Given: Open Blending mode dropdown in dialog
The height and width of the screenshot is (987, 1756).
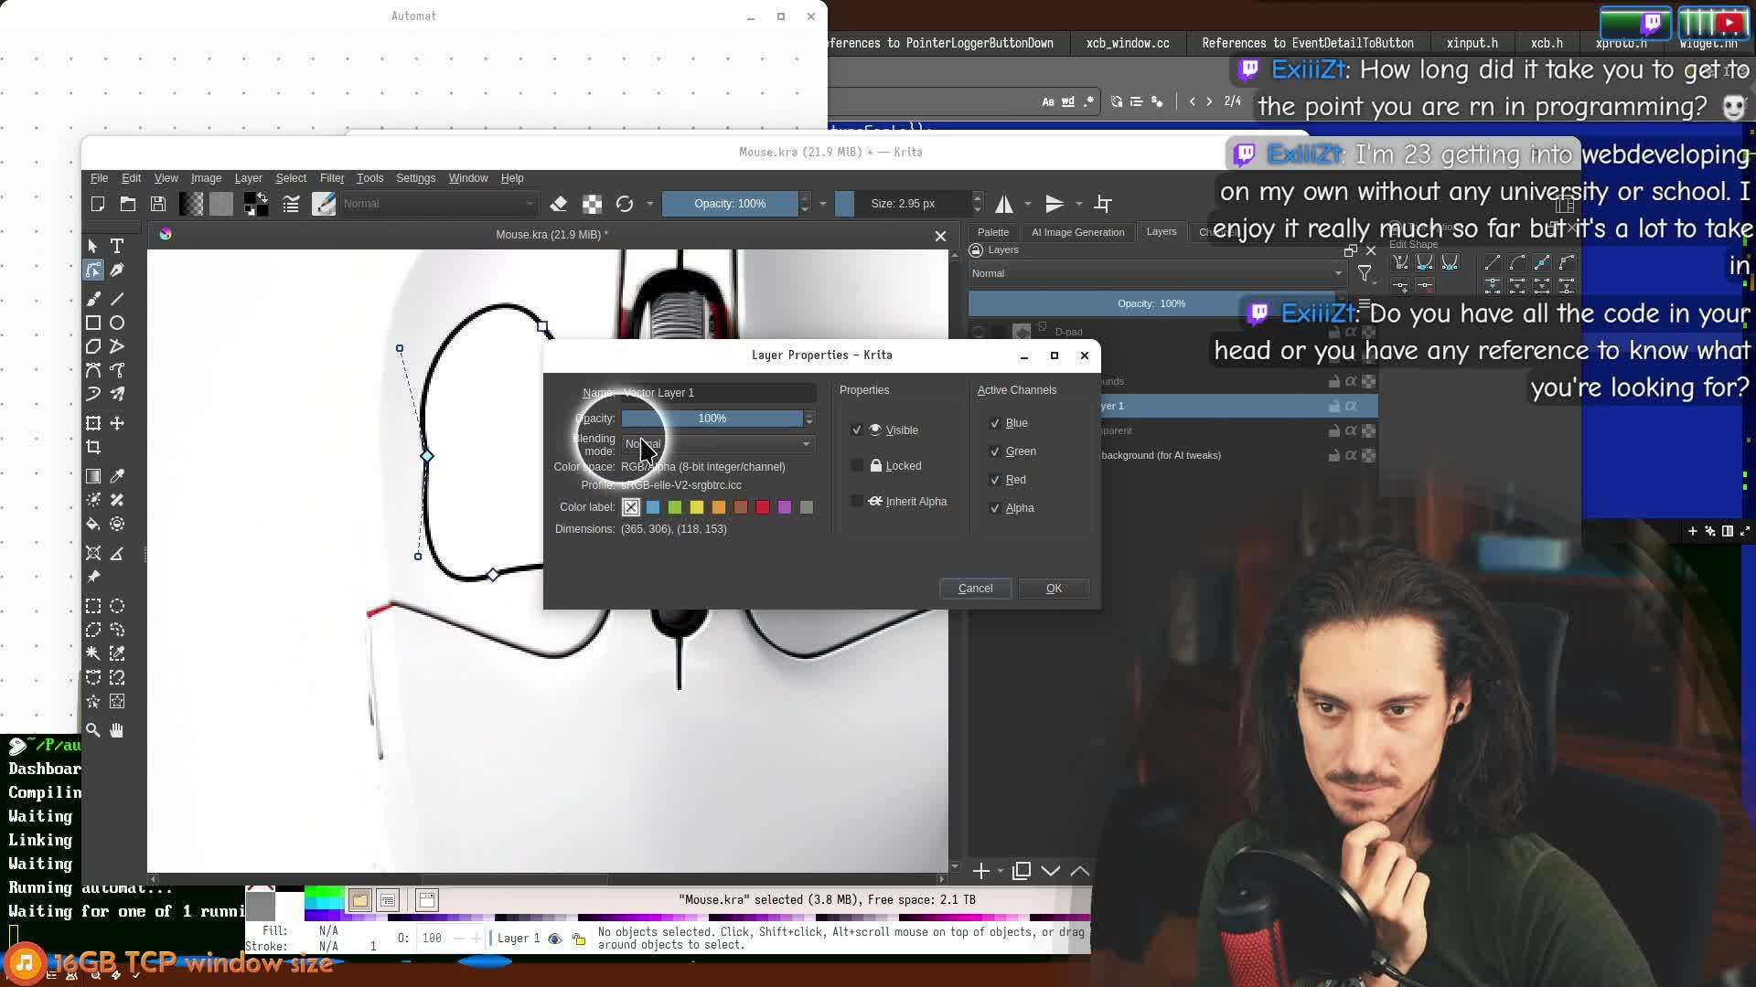Looking at the screenshot, I should click(x=717, y=444).
